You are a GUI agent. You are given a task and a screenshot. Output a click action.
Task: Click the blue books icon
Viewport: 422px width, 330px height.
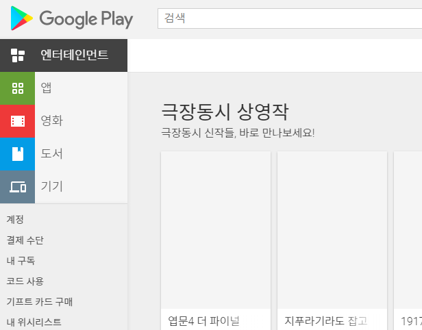(18, 154)
